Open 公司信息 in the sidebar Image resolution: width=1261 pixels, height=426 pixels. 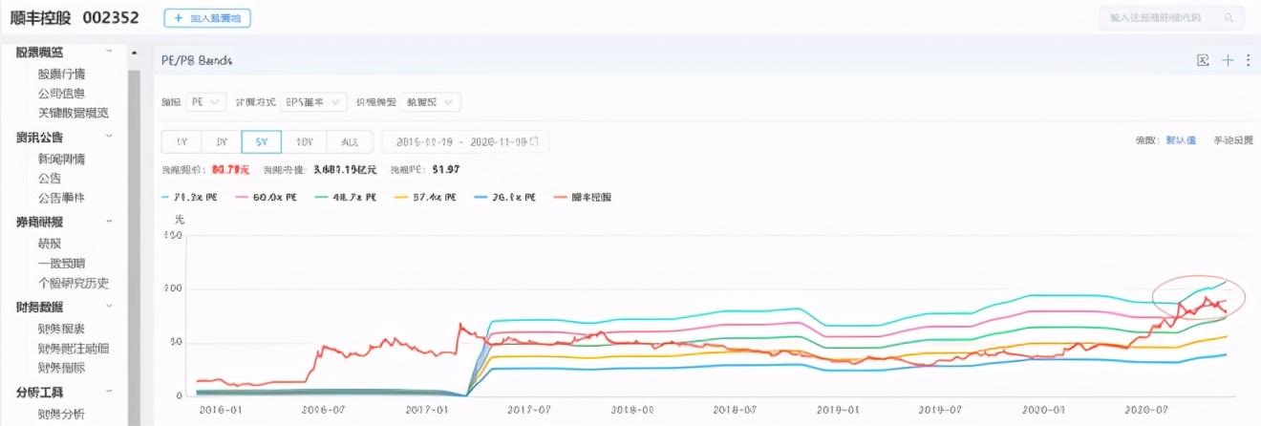tap(61, 93)
